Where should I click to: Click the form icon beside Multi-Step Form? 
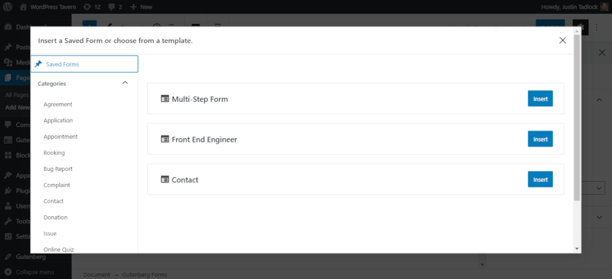pyautogui.click(x=165, y=98)
